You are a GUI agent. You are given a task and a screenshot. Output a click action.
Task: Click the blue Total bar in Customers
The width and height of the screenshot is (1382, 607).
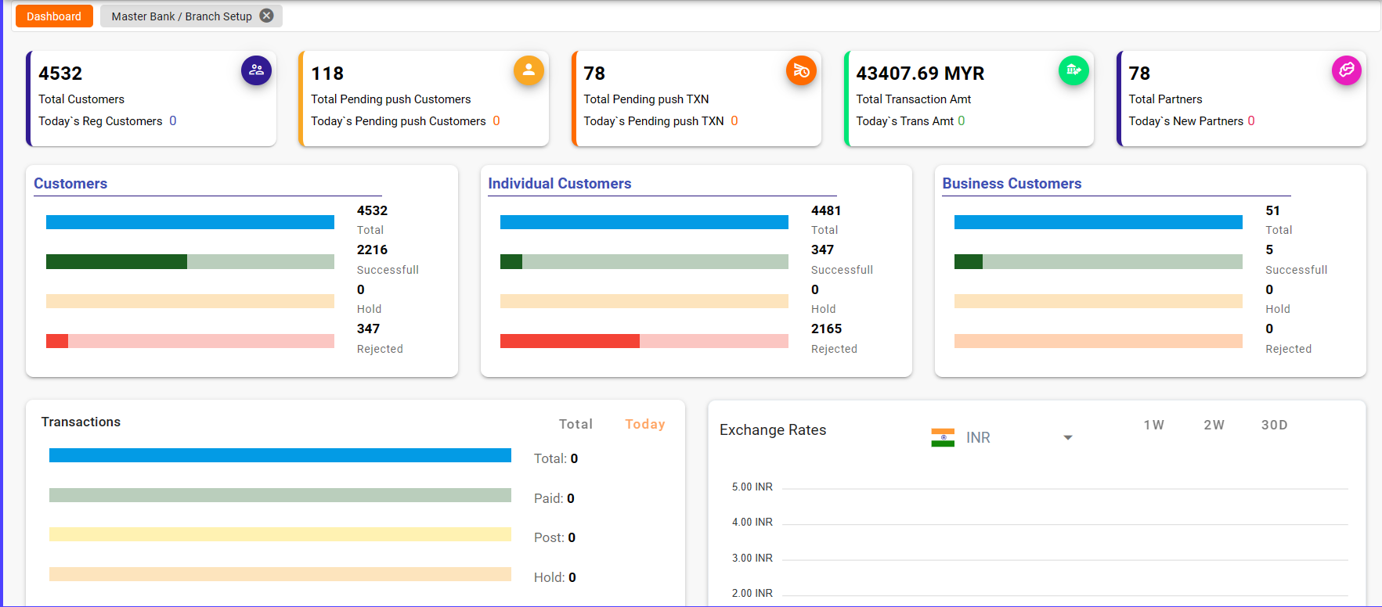(190, 222)
